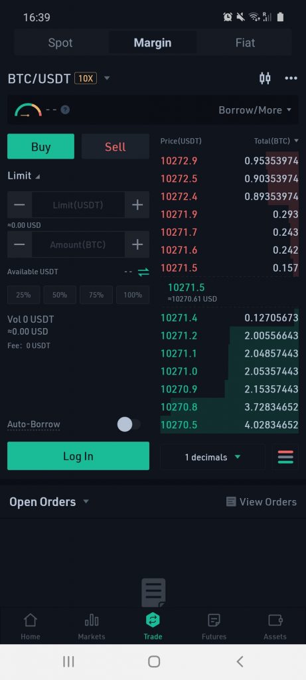Select ask price 10272.5
This screenshot has height=680, width=306.
179,179
